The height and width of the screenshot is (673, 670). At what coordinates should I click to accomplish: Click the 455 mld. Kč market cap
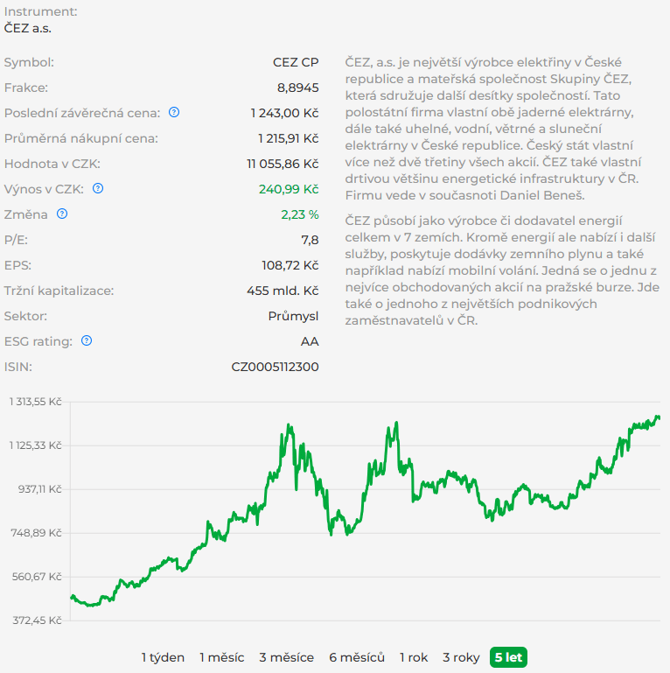283,291
